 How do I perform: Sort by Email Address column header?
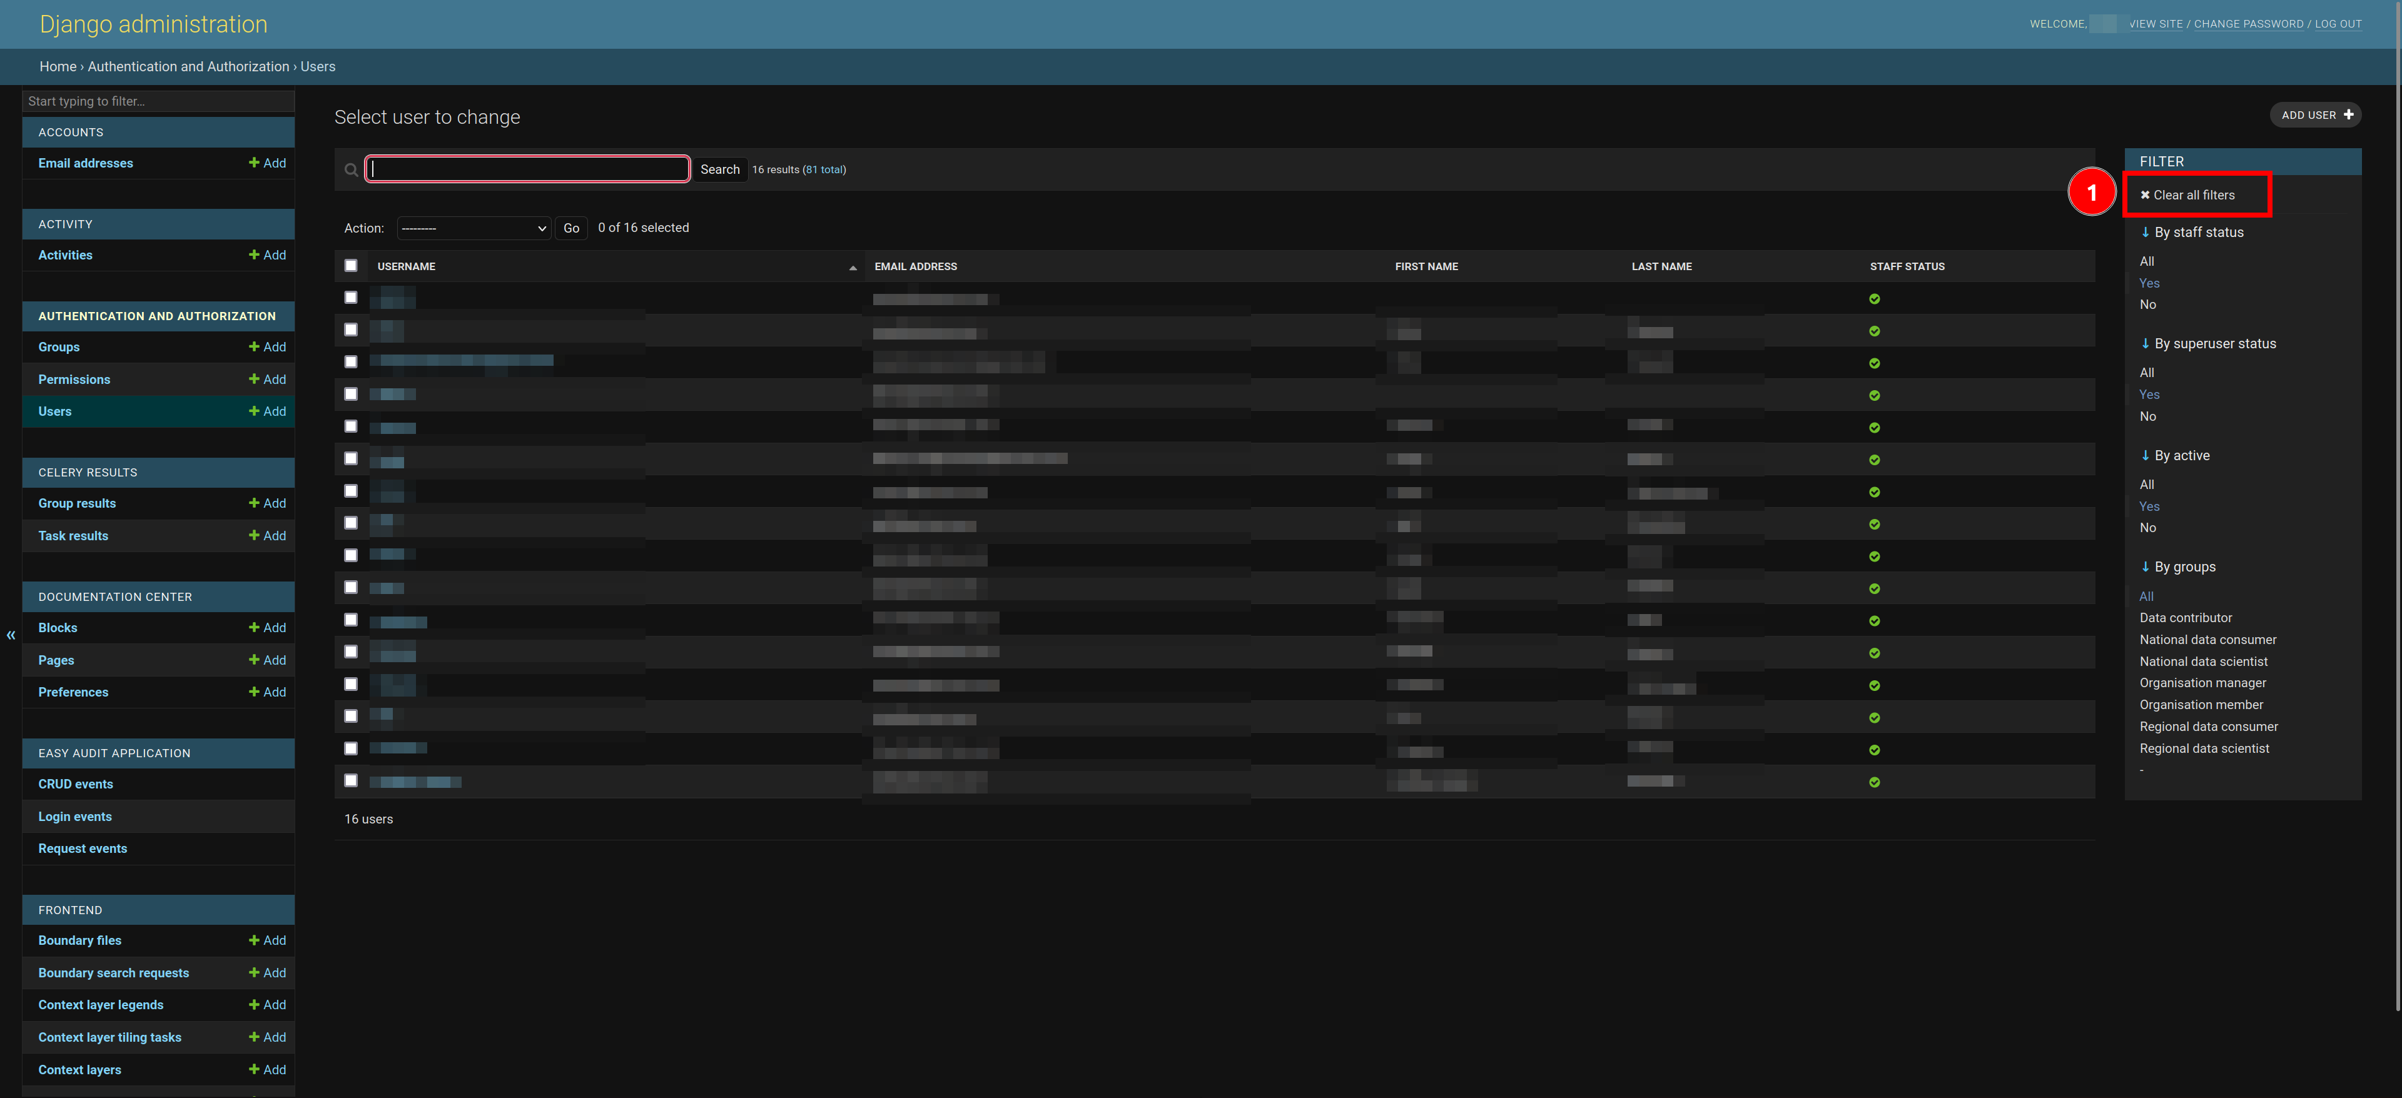(x=916, y=266)
